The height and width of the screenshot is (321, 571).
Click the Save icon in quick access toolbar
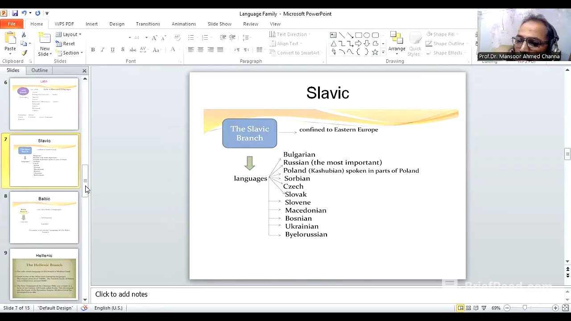tap(15, 13)
